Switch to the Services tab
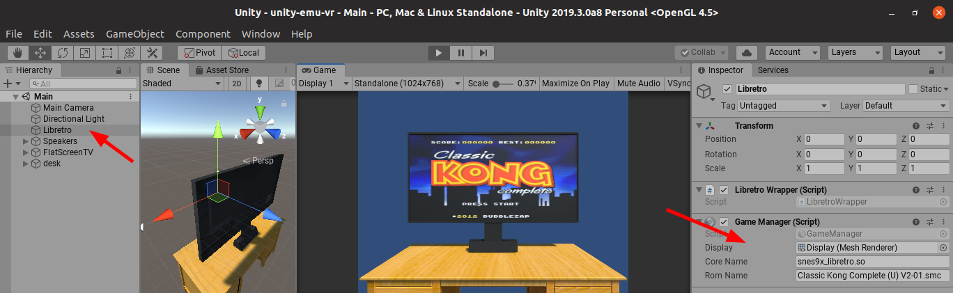953x293 pixels. [773, 70]
